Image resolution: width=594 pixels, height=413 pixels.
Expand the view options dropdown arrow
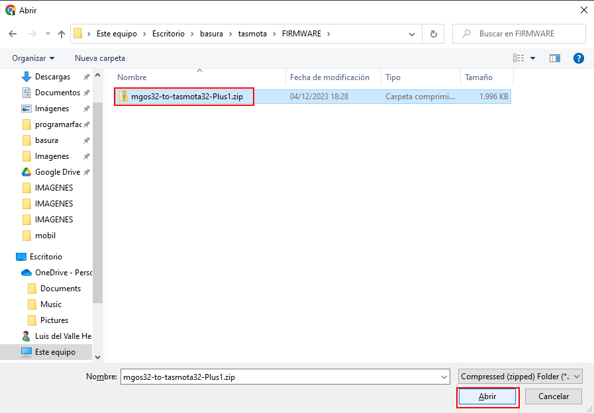point(532,58)
